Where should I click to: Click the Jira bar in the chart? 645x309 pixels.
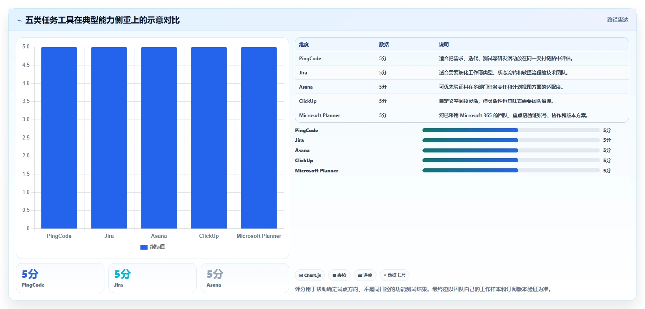click(109, 138)
